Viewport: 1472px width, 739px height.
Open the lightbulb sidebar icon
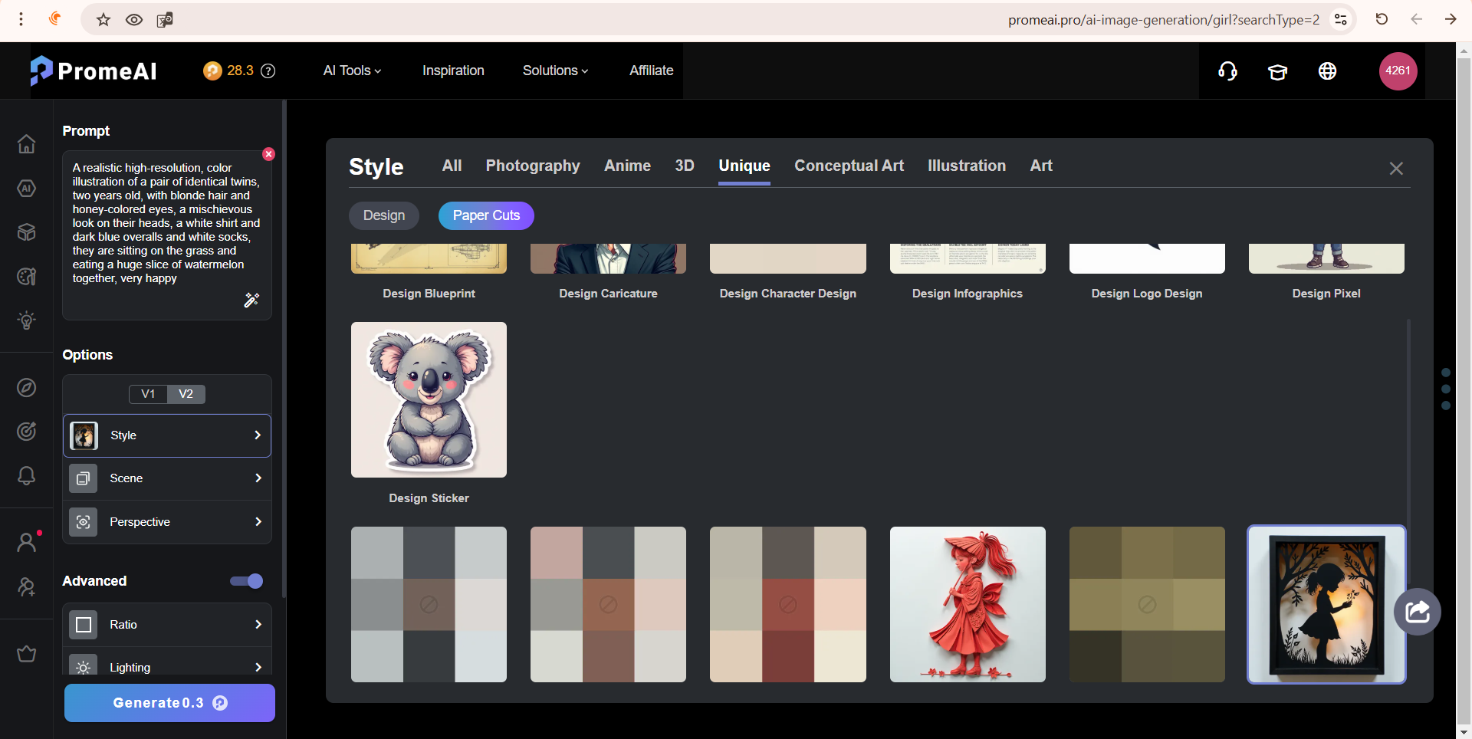pyautogui.click(x=27, y=320)
